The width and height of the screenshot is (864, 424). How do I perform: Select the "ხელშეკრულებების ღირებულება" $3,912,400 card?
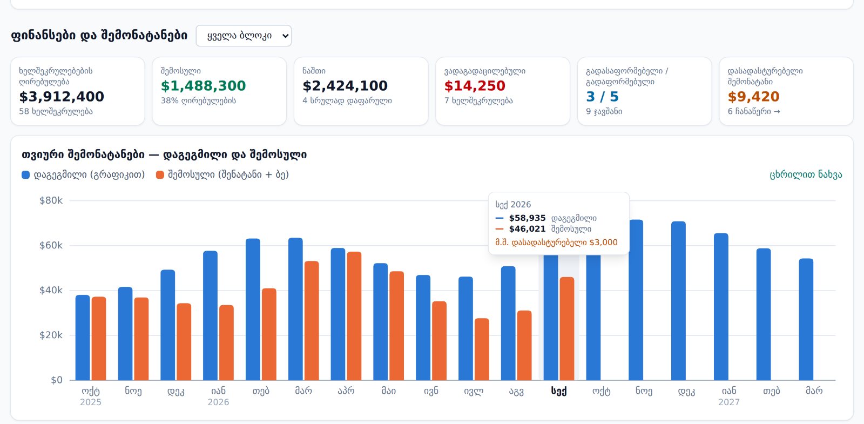coord(78,91)
